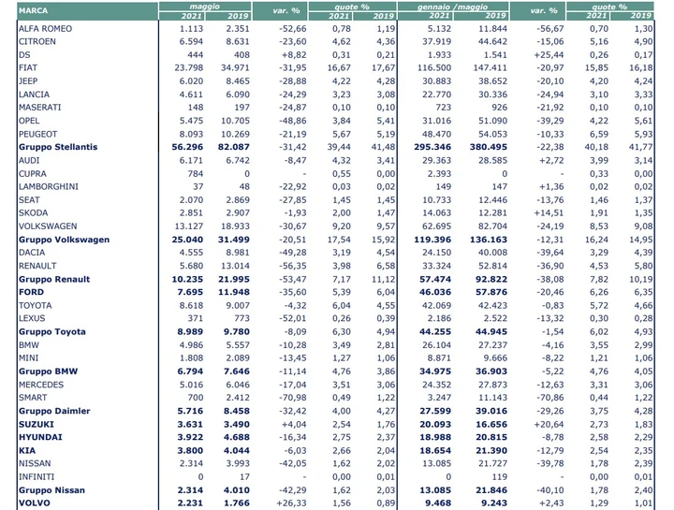Click the LANCIA brand name
This screenshot has width=674, height=510.
pos(34,95)
